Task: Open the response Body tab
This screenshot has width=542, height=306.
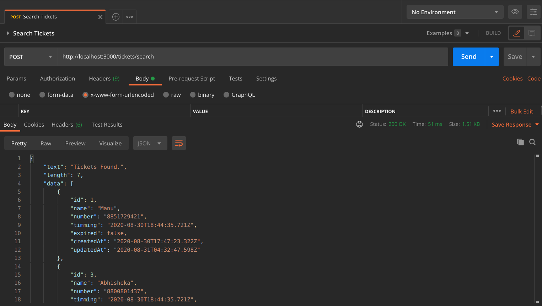Action: [x=10, y=124]
